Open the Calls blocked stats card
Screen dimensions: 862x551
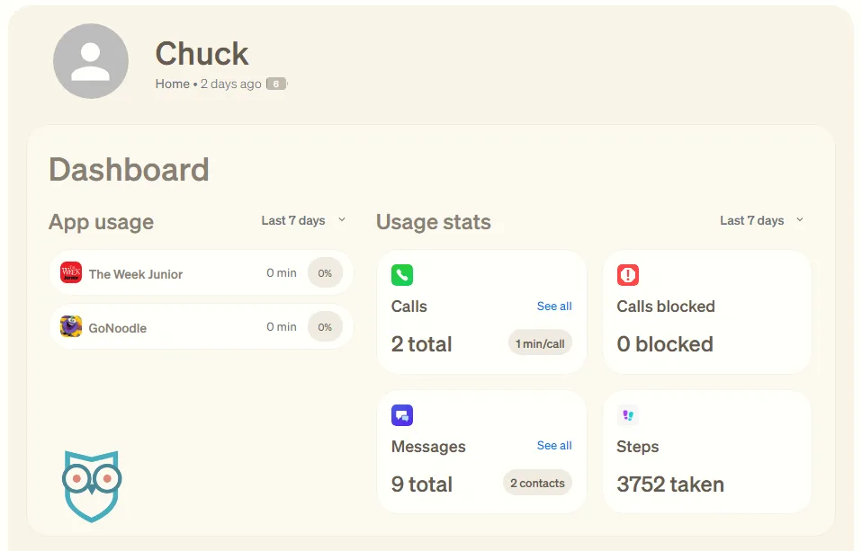707,312
